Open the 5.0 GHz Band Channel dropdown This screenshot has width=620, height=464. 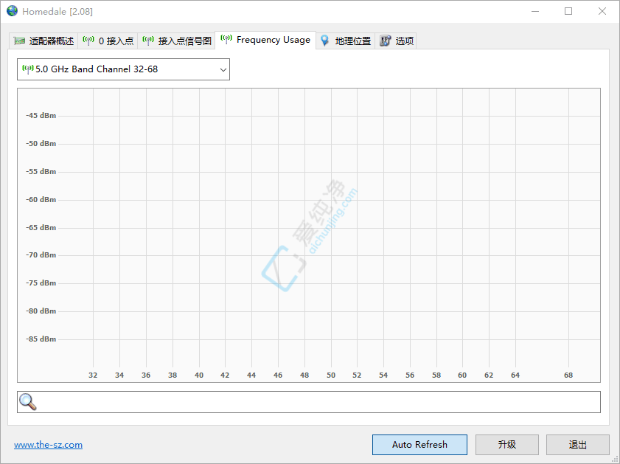click(123, 69)
